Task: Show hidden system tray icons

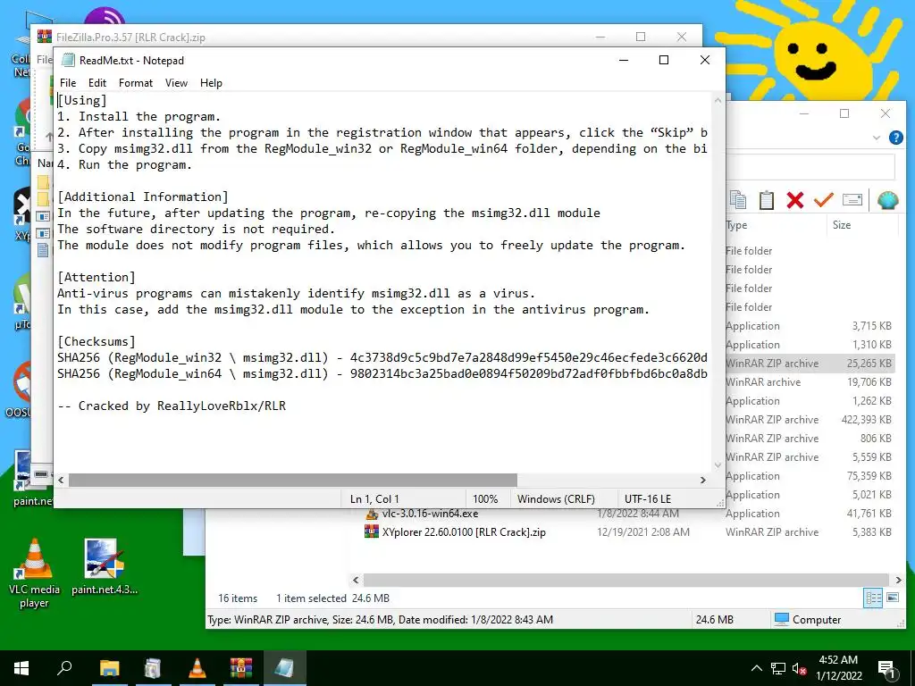Action: point(756,668)
